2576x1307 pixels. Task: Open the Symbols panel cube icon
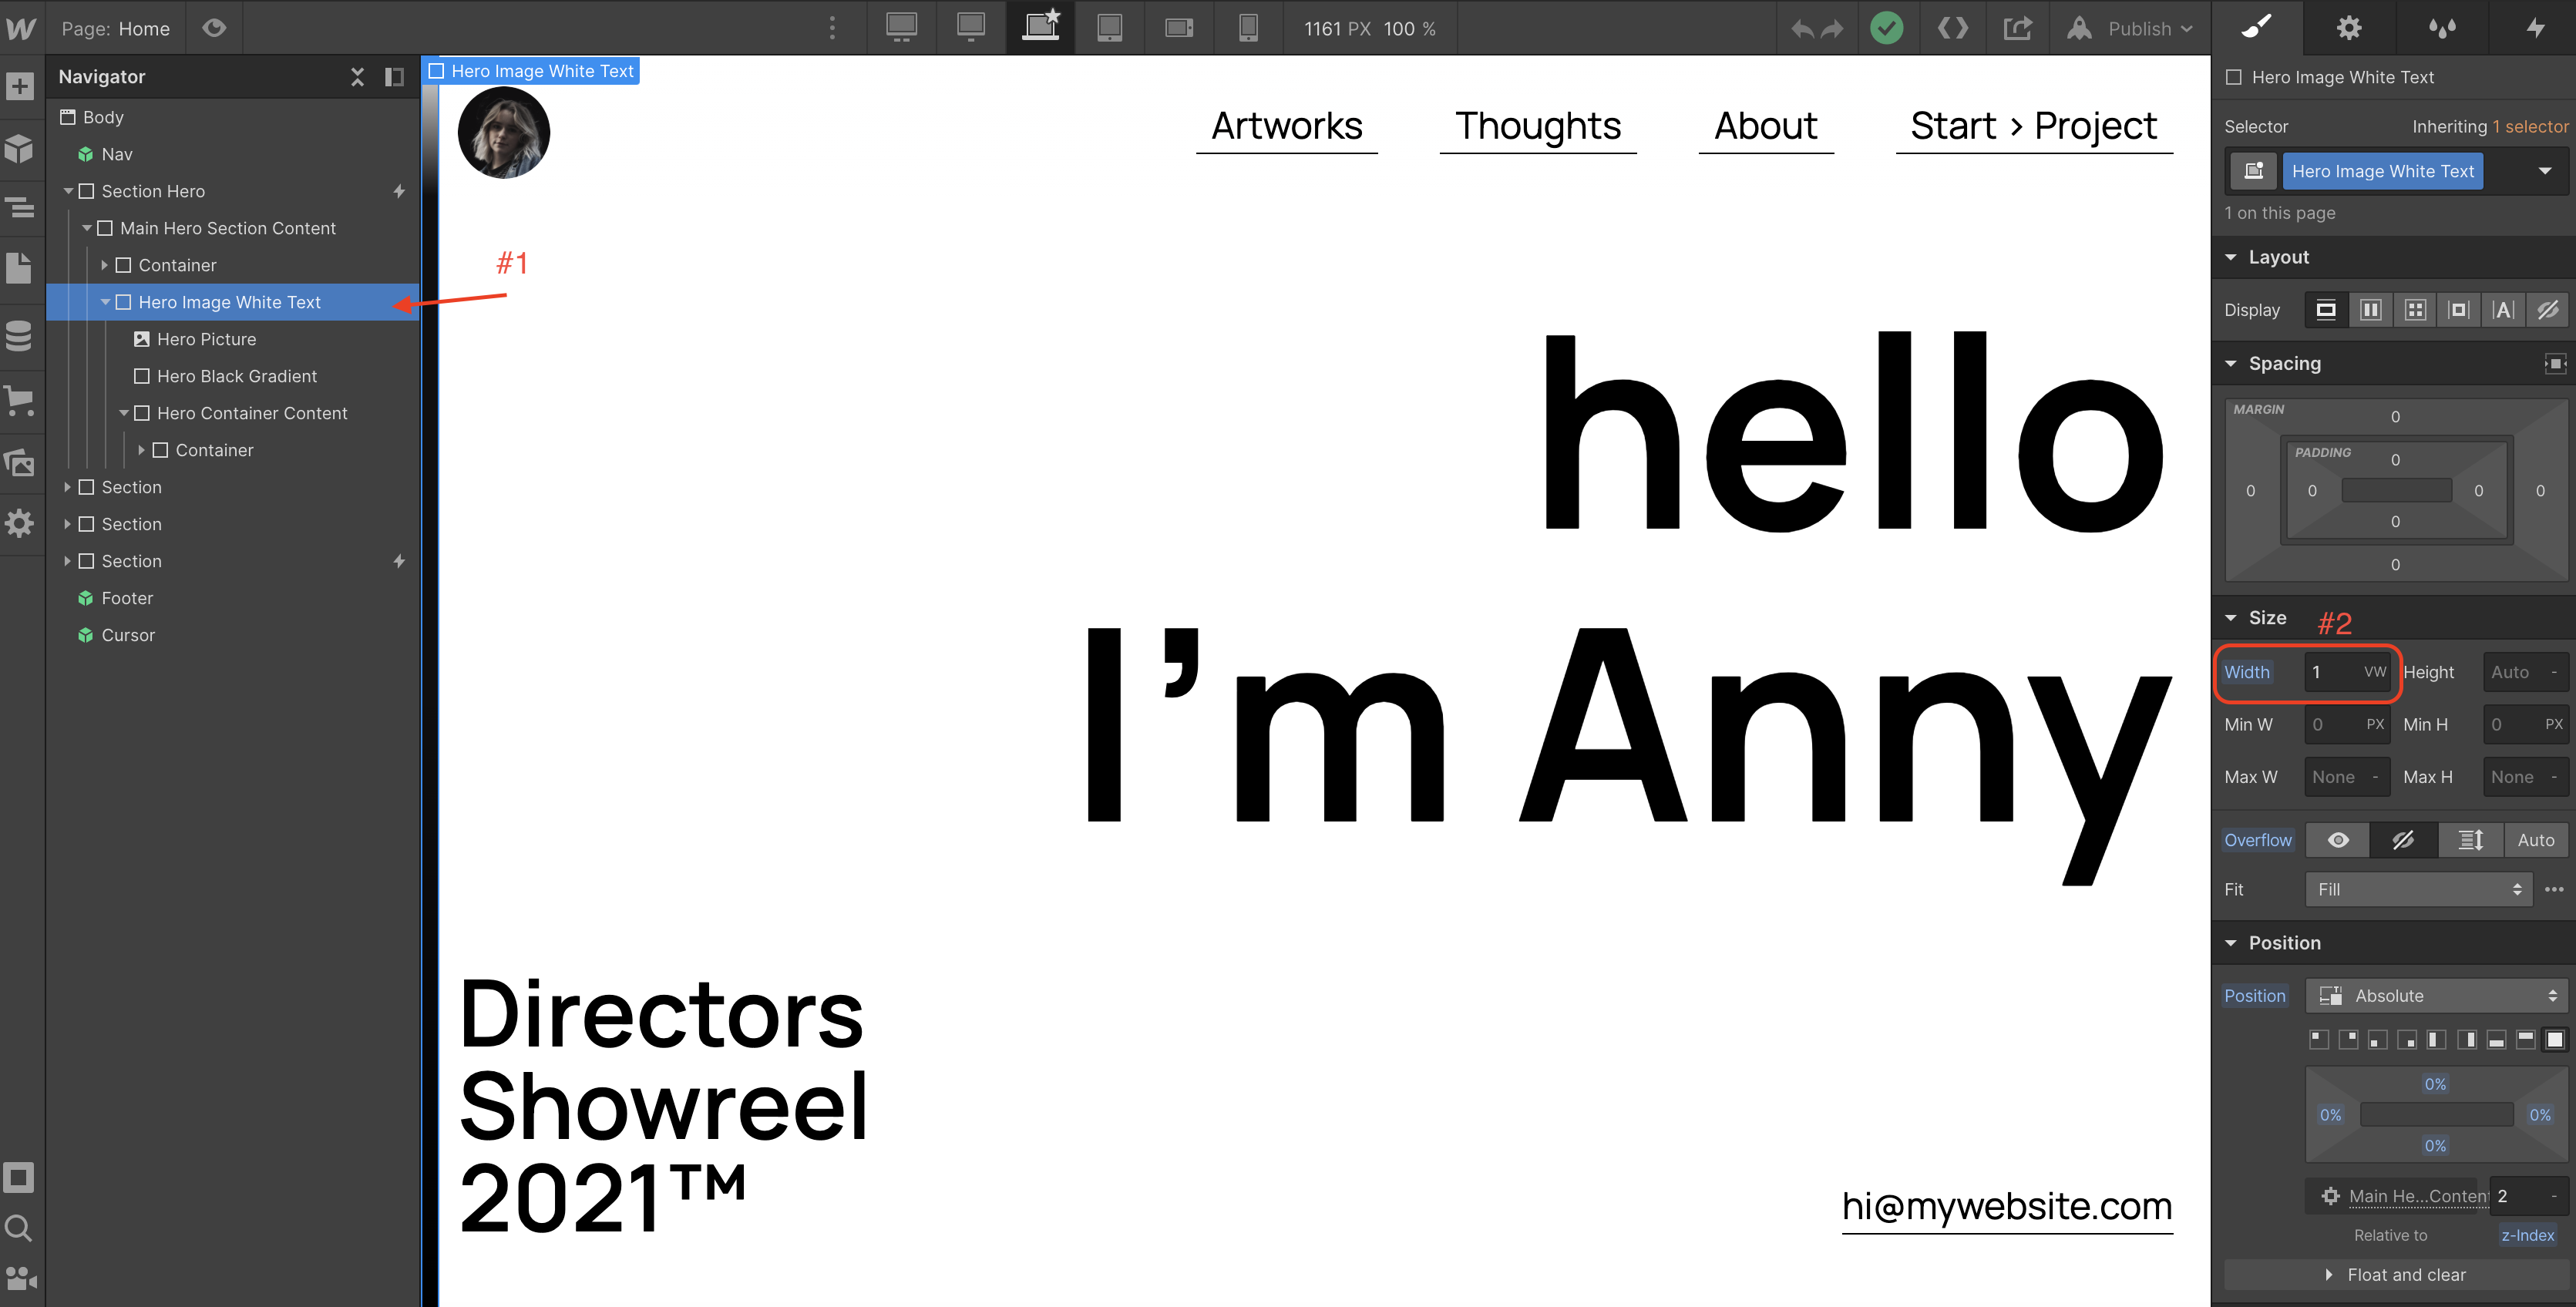click(x=20, y=149)
